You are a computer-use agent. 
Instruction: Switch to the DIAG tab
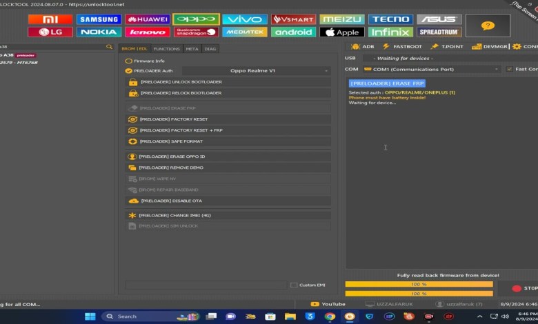(210, 48)
